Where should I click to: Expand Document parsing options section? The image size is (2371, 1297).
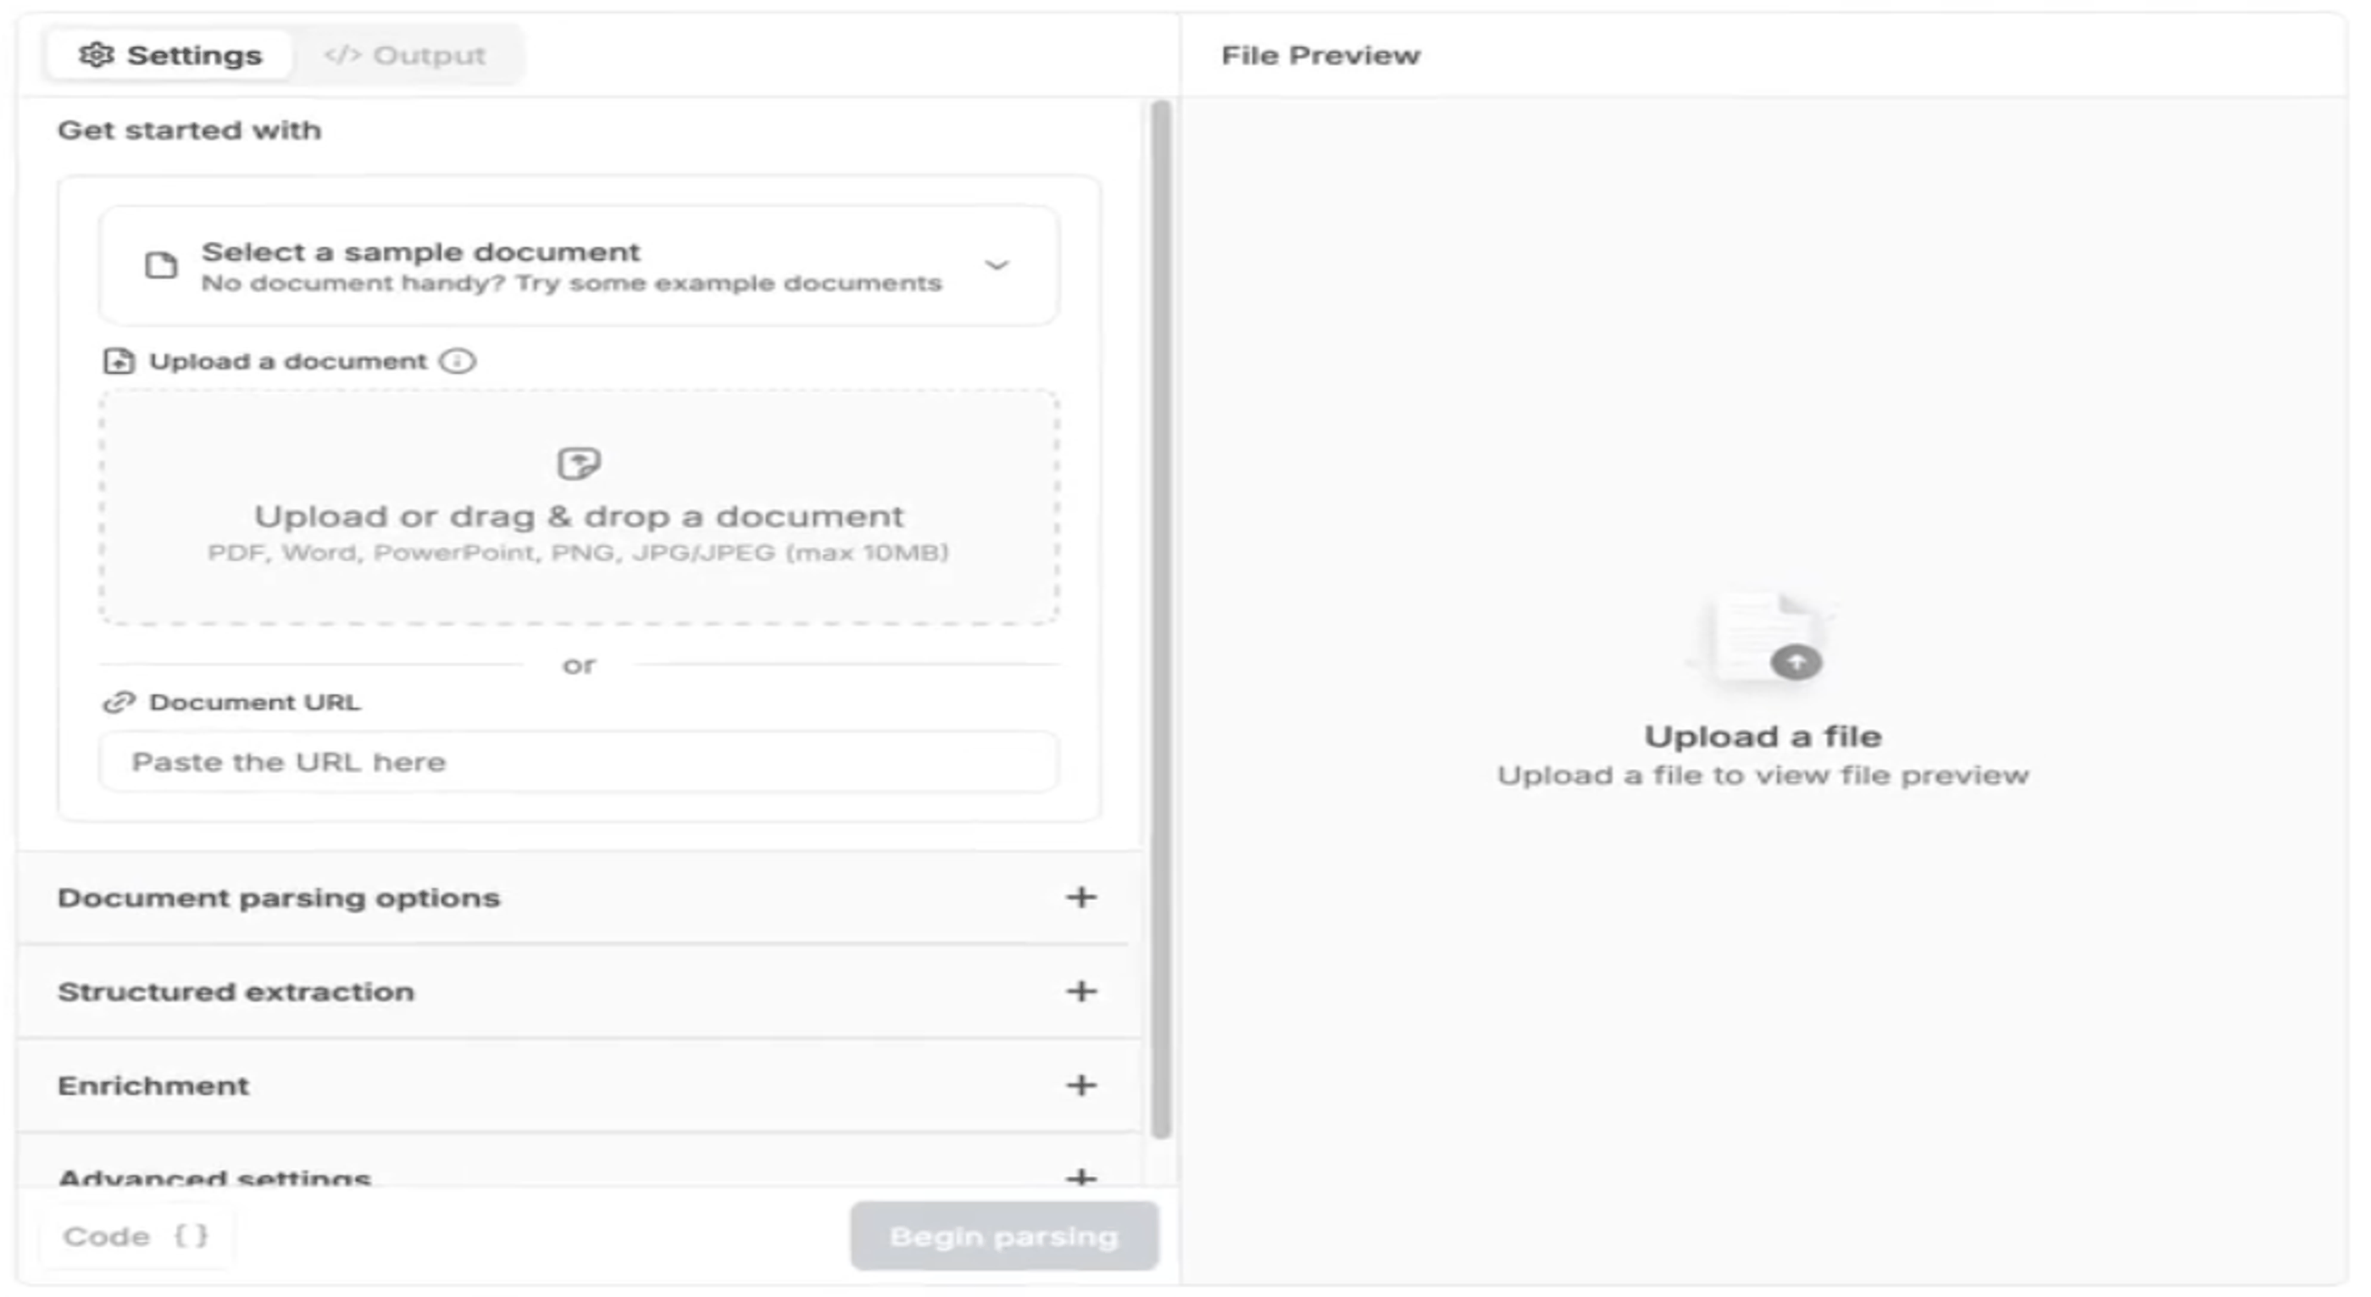click(1080, 898)
